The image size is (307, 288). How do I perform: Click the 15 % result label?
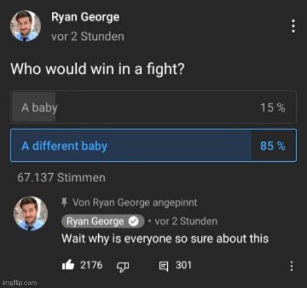(x=272, y=108)
